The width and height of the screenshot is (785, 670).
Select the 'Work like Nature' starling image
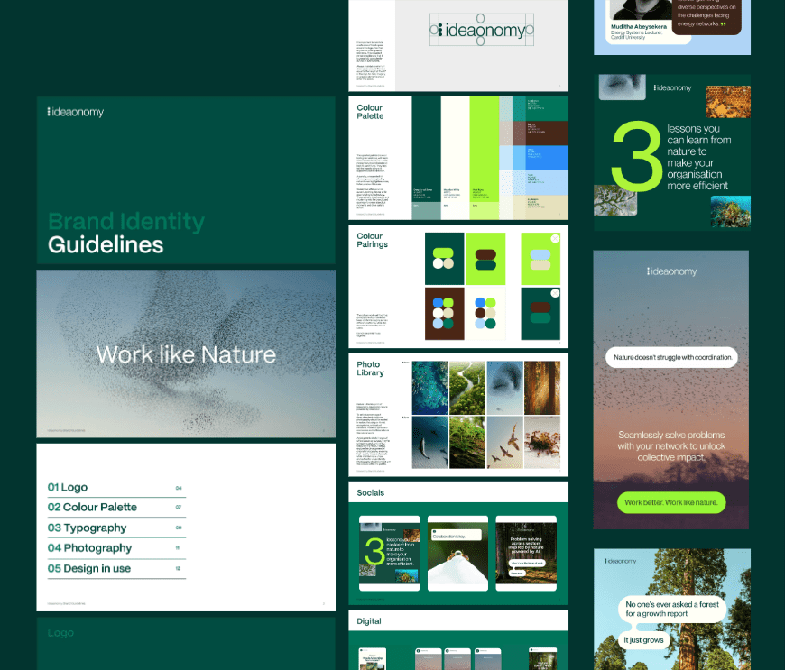[x=186, y=353]
